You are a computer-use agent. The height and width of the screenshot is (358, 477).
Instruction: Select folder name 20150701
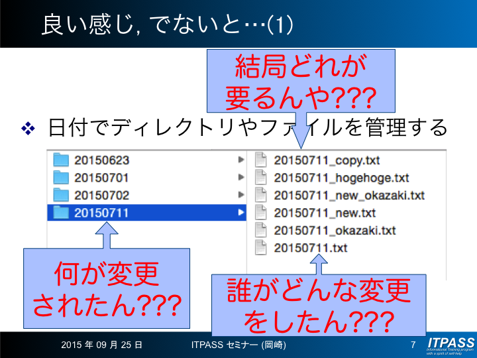point(101,178)
